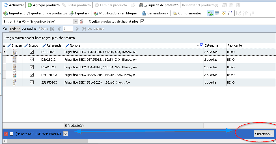Open the Complementos menu button
Image resolution: width=276 pixels, height=144 pixels.
[188, 13]
